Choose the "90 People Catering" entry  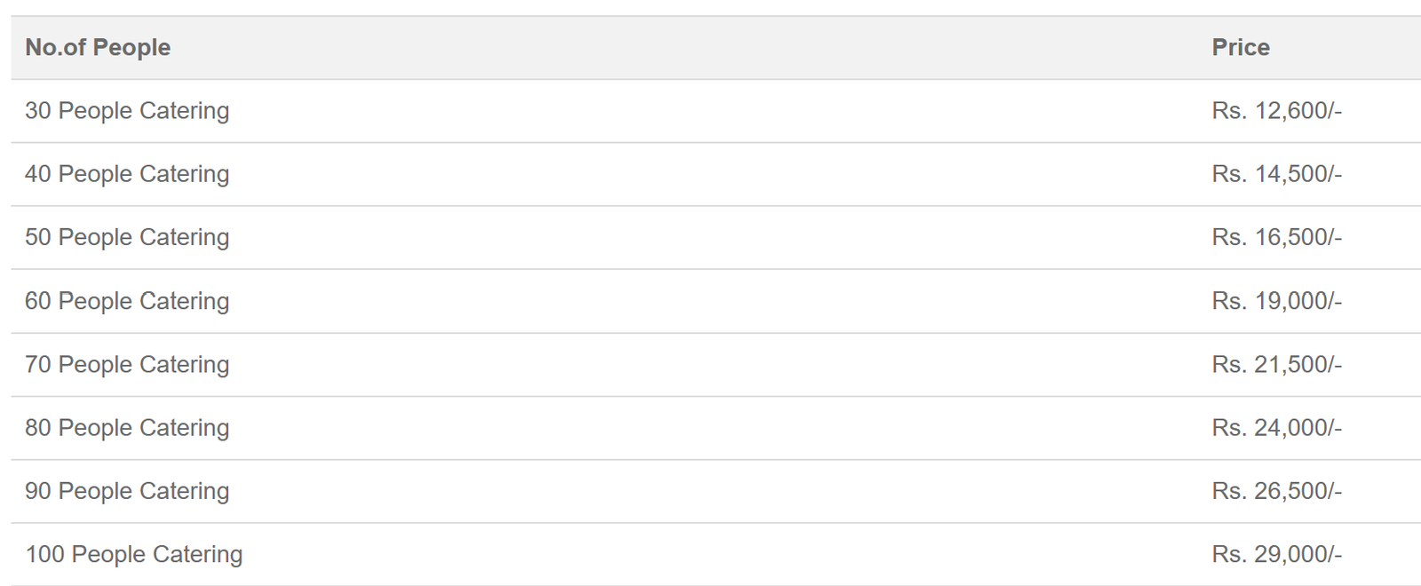coord(127,491)
